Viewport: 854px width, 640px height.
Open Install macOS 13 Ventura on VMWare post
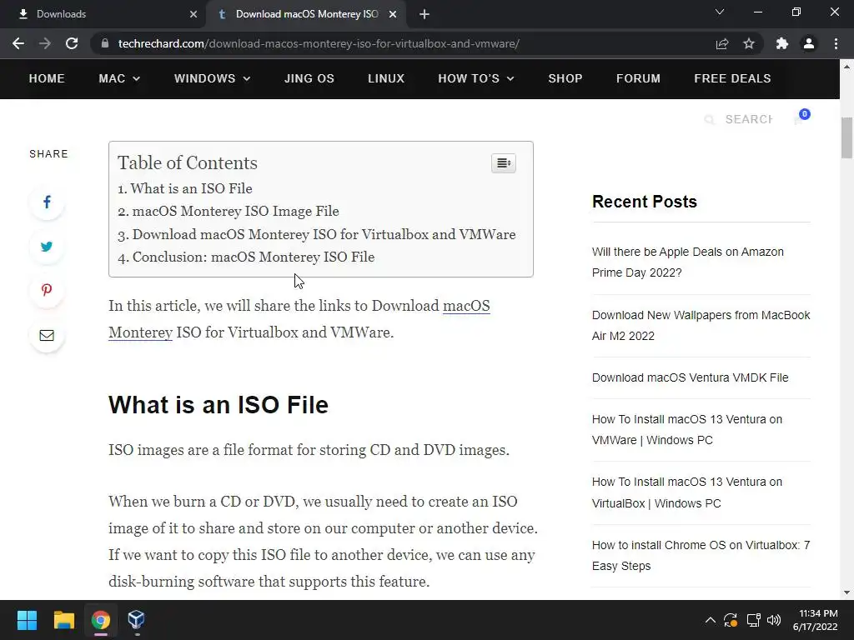pyautogui.click(x=687, y=429)
